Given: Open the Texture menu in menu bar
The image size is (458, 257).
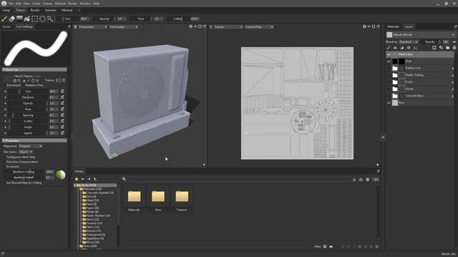Looking at the screenshot, I should tap(48, 4).
